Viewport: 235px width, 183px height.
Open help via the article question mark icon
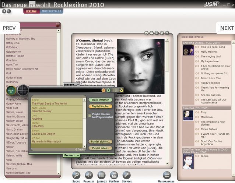167,33
